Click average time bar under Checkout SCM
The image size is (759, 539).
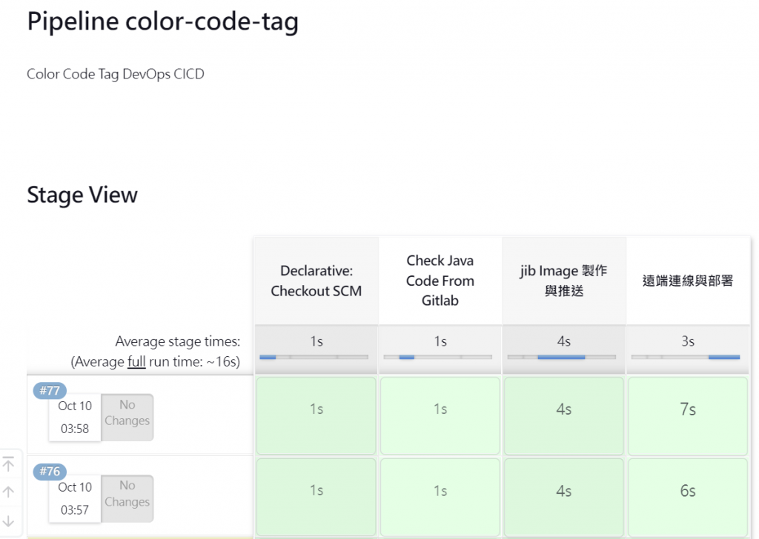pyautogui.click(x=314, y=357)
